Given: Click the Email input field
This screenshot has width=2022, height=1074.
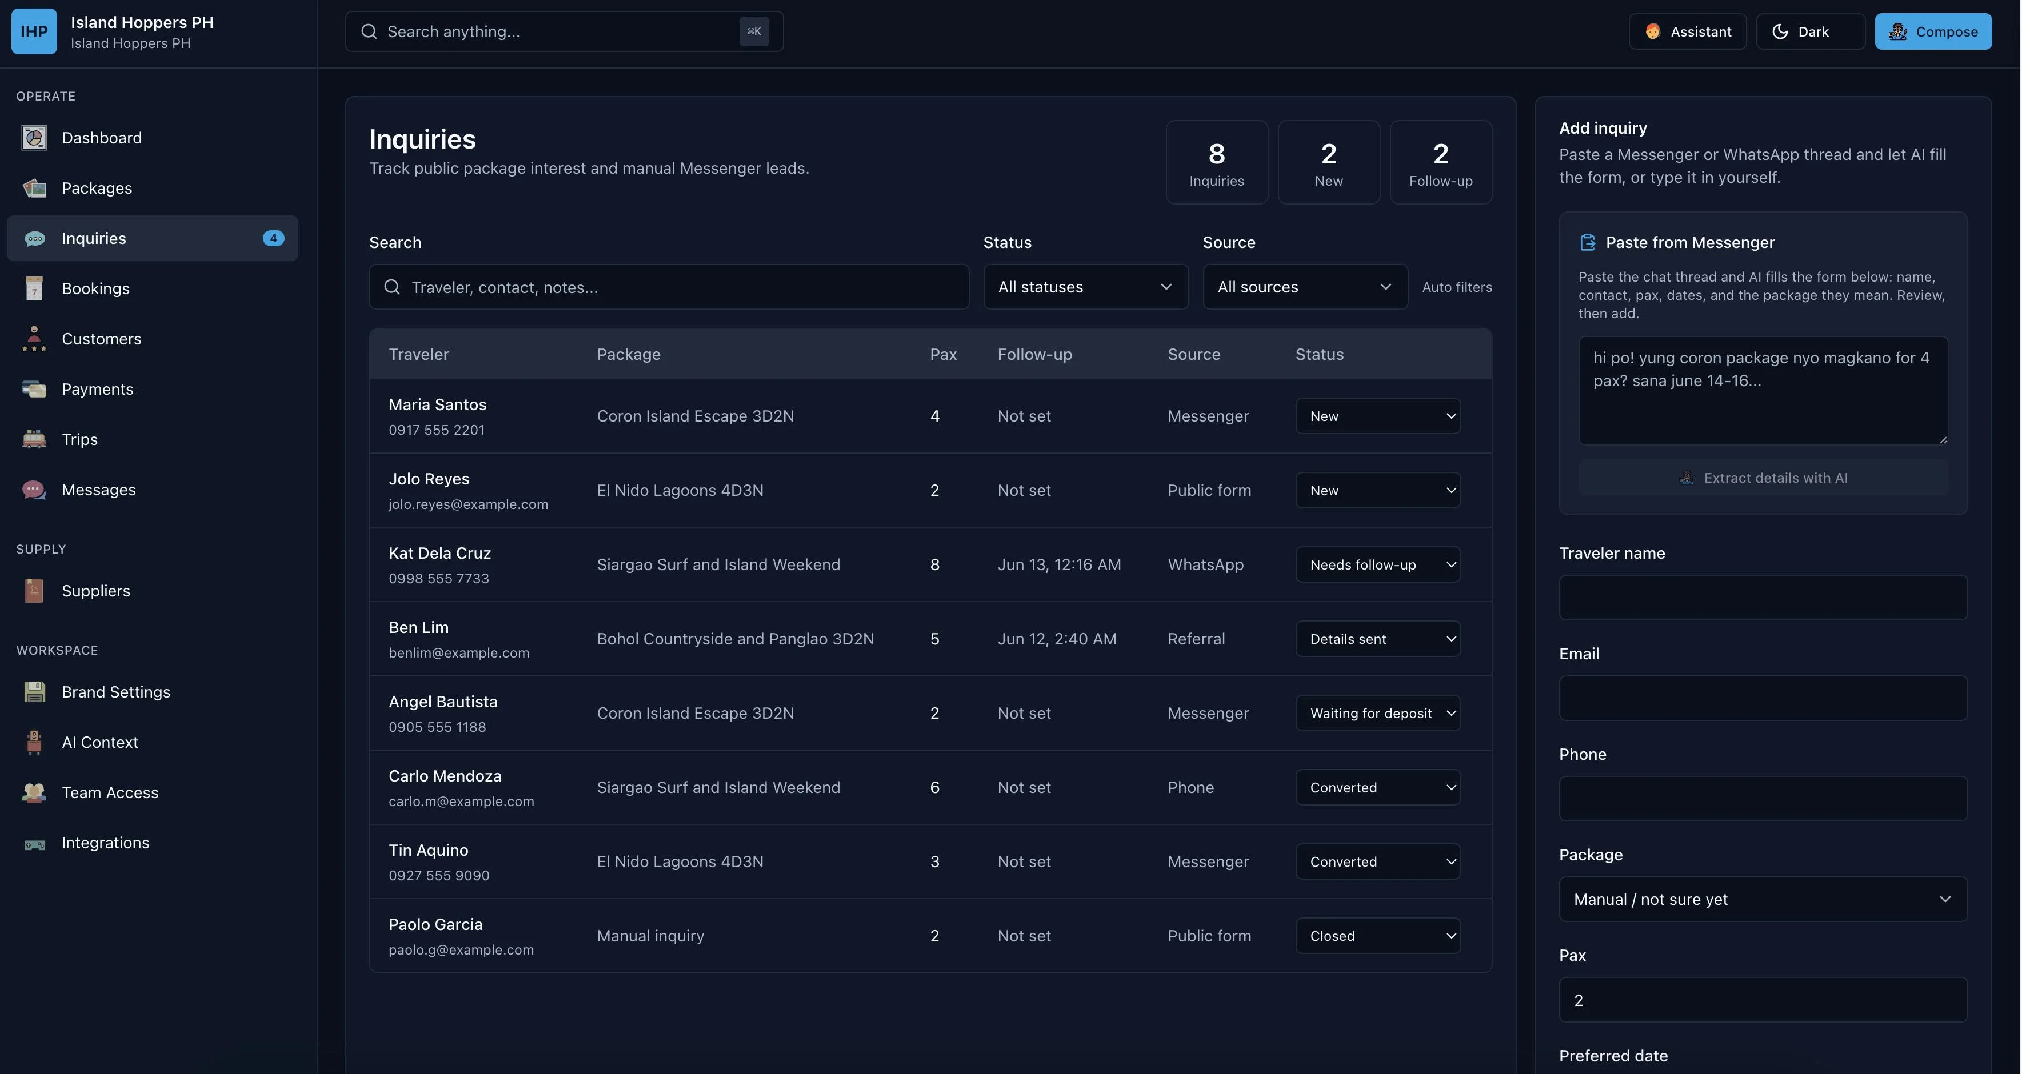Looking at the screenshot, I should click(1762, 698).
